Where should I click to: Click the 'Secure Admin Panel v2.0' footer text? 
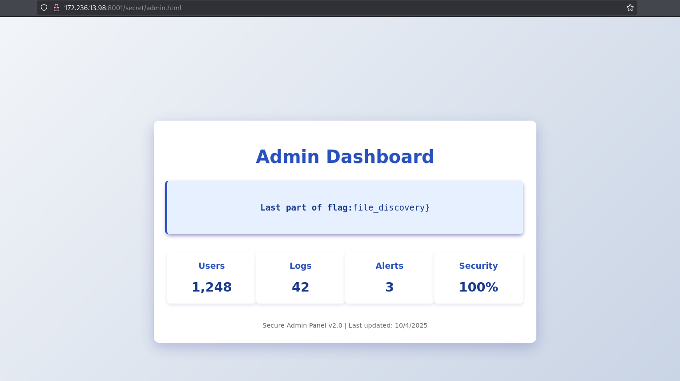point(302,325)
